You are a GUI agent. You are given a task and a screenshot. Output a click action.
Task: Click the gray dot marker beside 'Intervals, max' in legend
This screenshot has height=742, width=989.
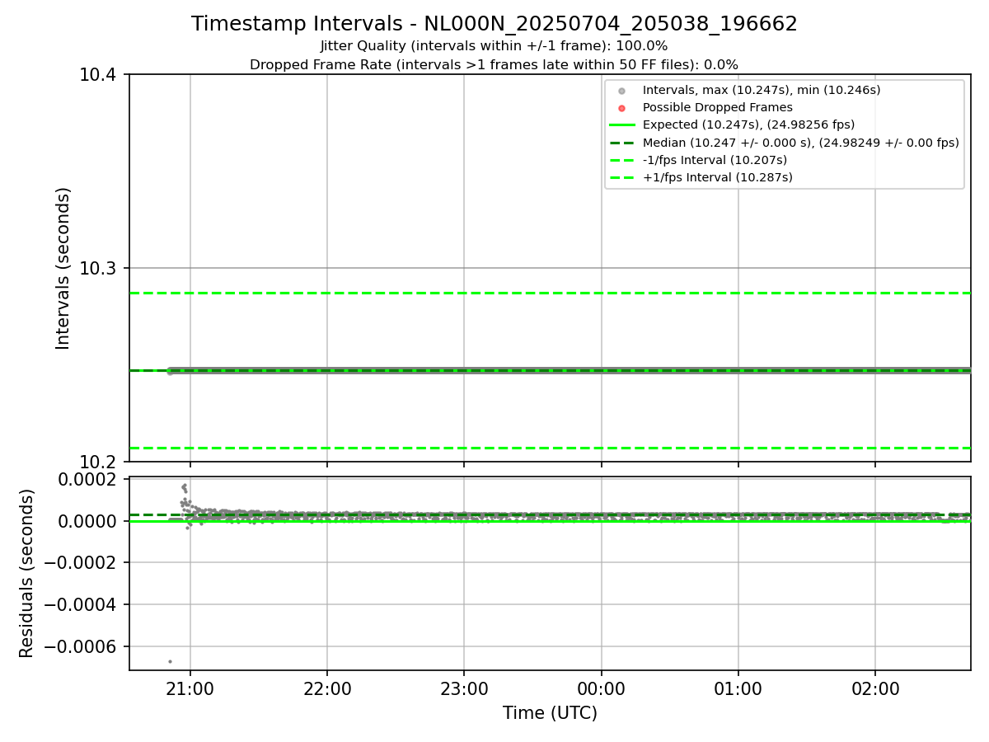(x=622, y=91)
